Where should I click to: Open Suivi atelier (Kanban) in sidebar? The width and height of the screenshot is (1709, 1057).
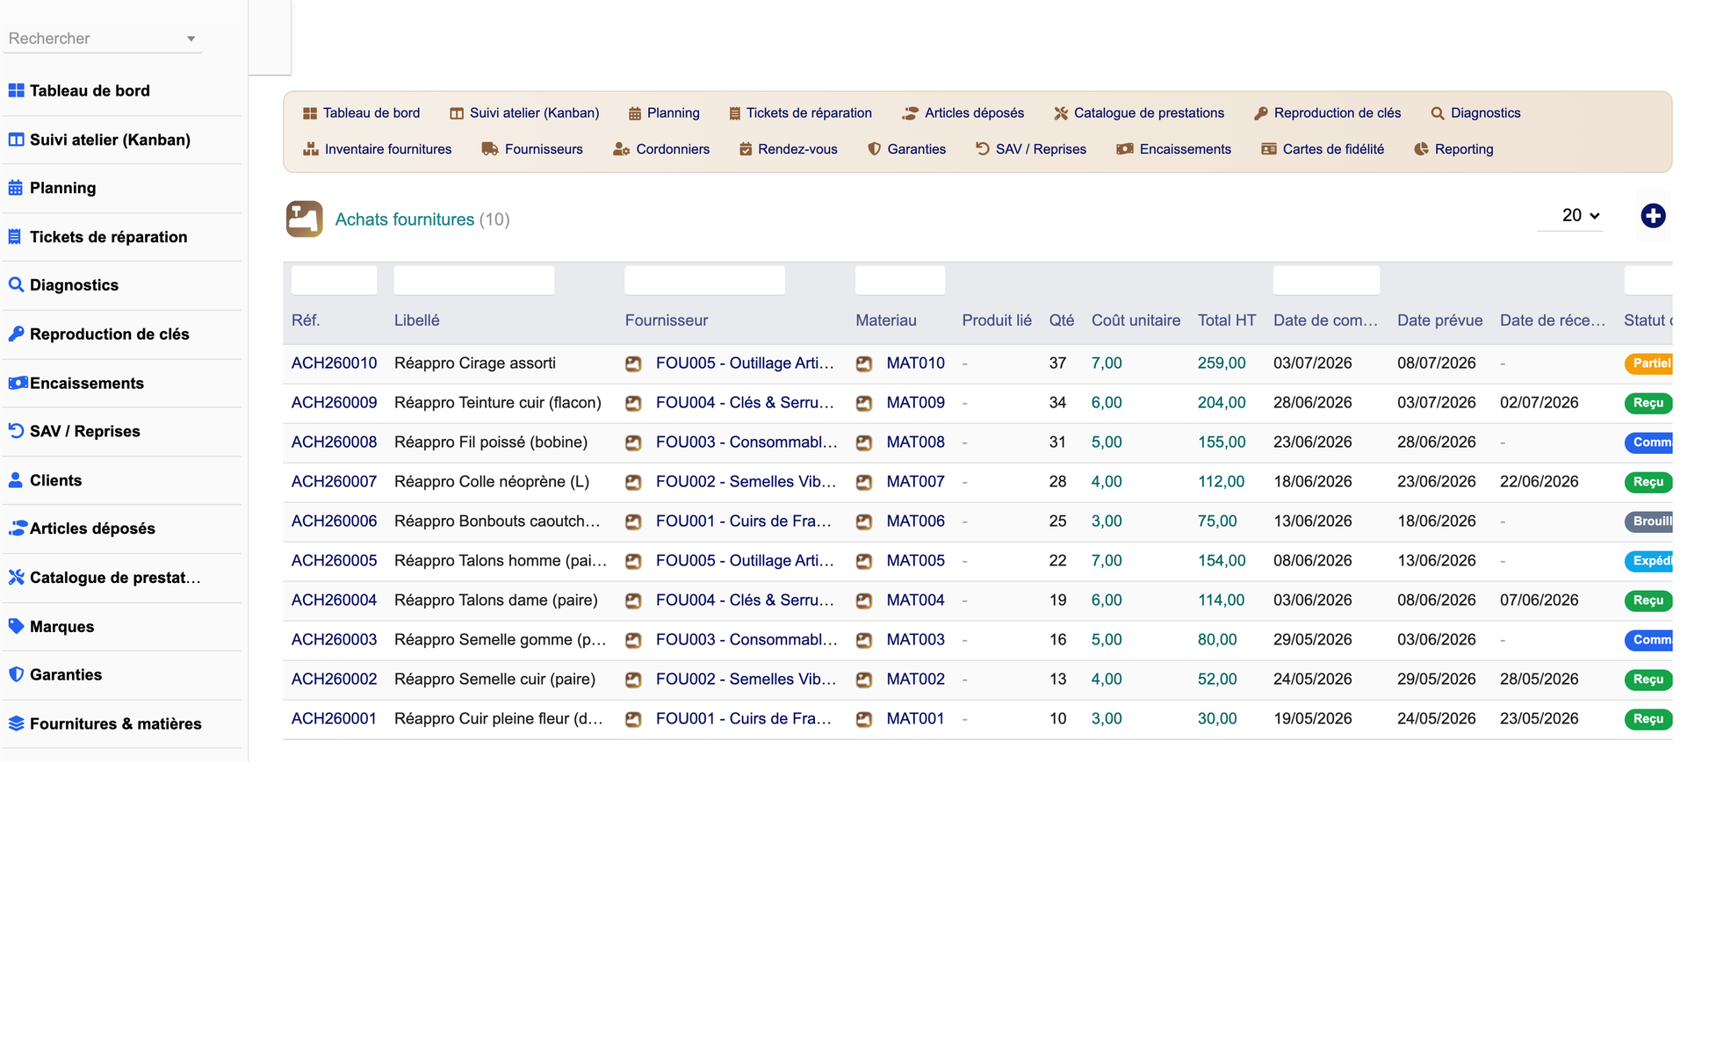click(110, 140)
